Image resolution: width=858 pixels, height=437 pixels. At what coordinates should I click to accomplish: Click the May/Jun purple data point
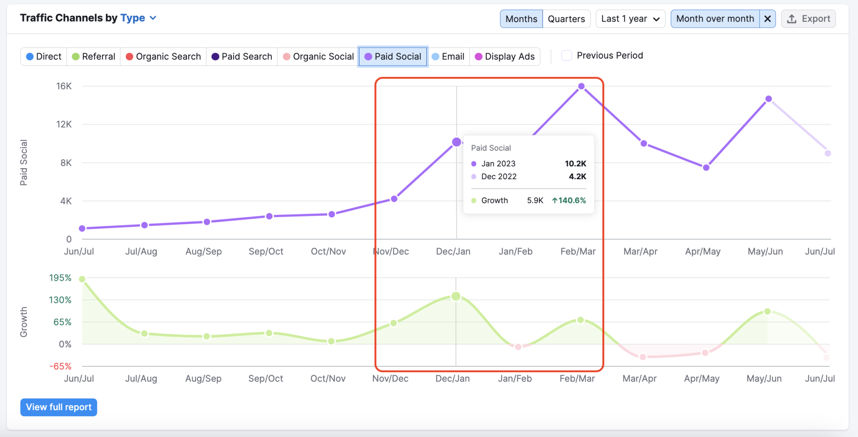768,99
